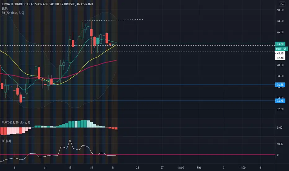
Task: Click the 03:11:05 countdown label
Action: click(282, 49)
